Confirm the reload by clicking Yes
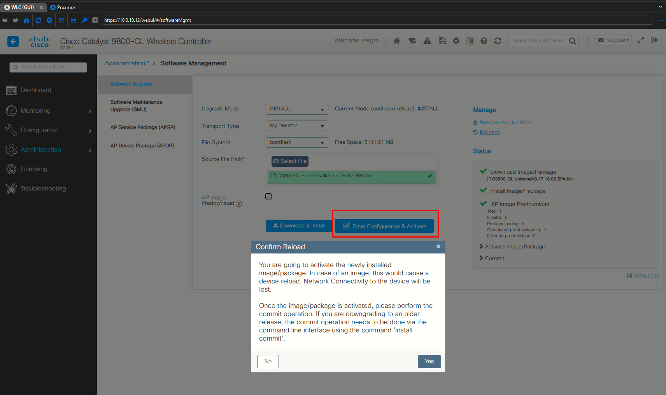The image size is (666, 395). [429, 362]
